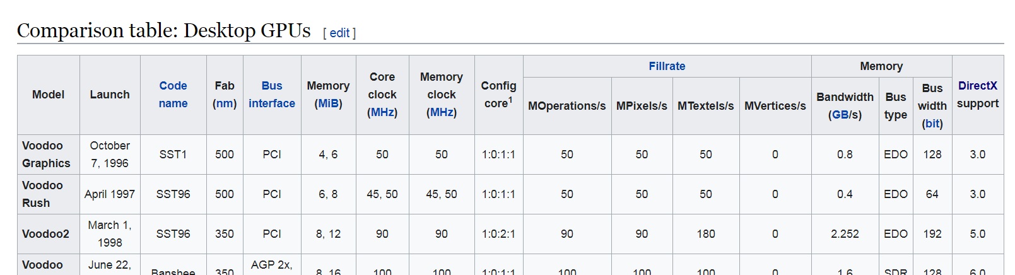
Task: Click the SST1 code name cell
Action: (x=173, y=155)
